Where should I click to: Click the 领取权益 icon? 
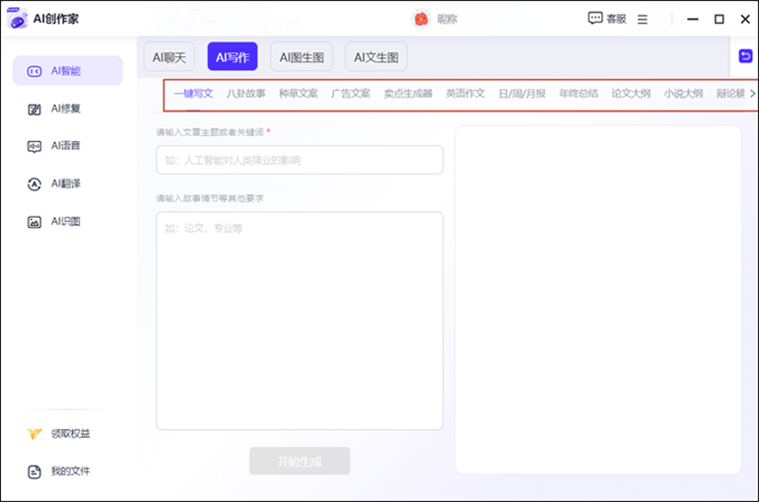(34, 434)
